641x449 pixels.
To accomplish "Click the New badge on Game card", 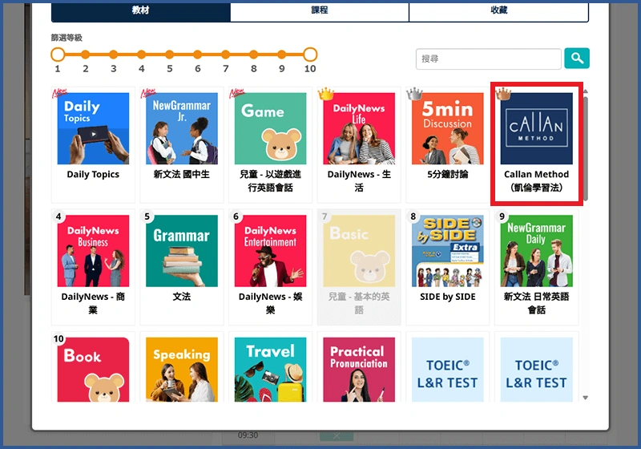I will [x=236, y=93].
